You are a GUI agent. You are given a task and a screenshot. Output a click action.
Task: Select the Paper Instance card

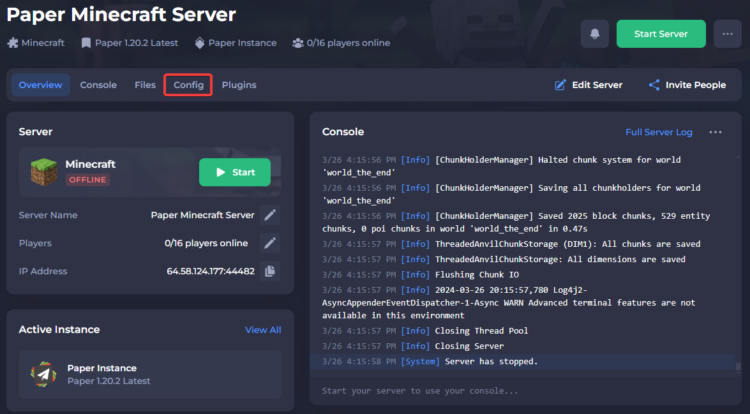[x=150, y=374]
